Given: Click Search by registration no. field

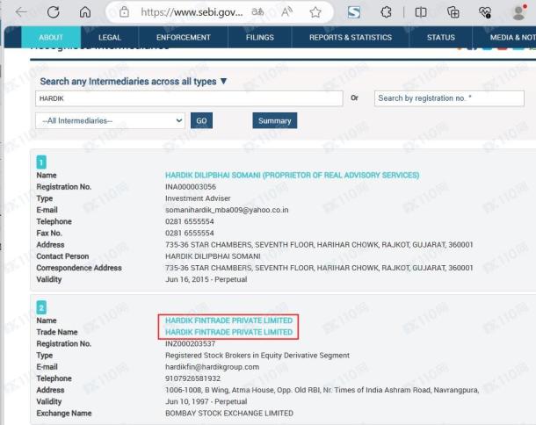Looking at the screenshot, I should [449, 98].
